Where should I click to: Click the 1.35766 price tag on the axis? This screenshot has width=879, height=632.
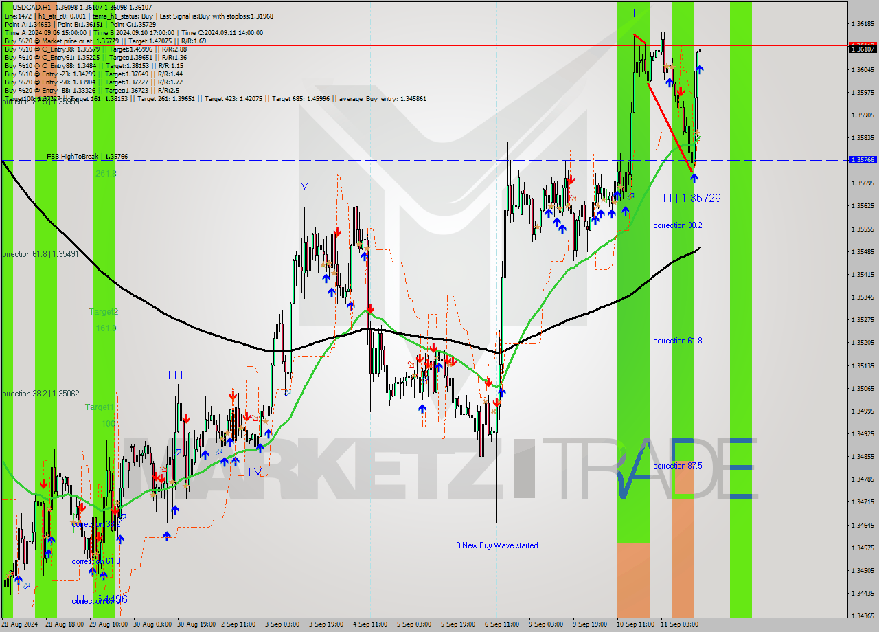862,159
